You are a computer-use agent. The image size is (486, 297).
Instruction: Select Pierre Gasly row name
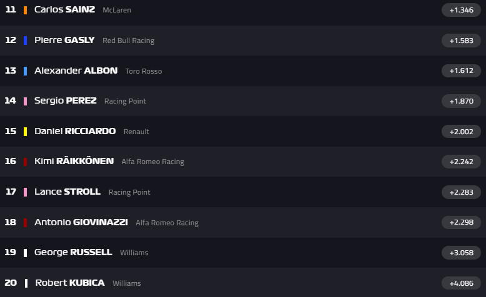(x=64, y=40)
